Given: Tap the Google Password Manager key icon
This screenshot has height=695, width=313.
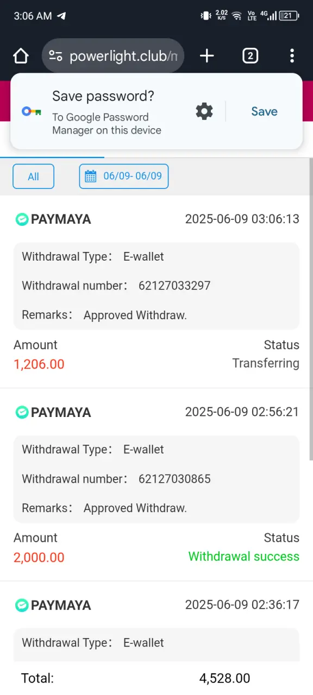Looking at the screenshot, I should tap(32, 111).
